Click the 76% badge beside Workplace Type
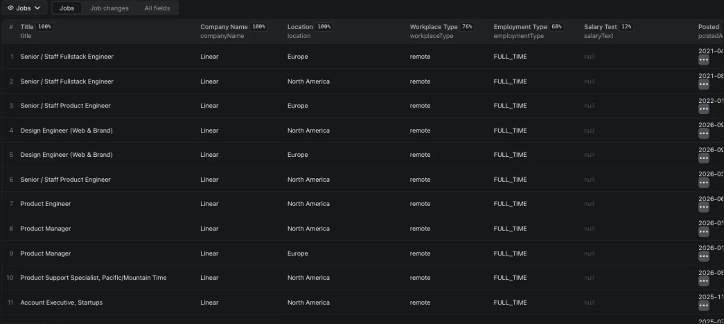This screenshot has width=724, height=324. coord(467,27)
